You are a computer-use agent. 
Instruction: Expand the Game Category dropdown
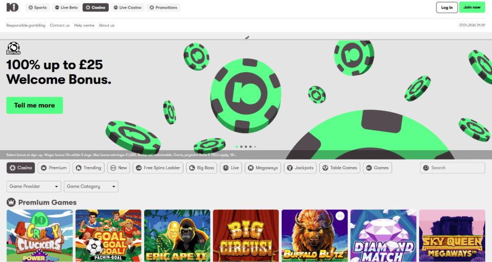pos(91,186)
